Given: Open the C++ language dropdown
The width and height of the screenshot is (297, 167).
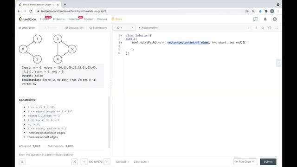Looking at the screenshot, I should point(124,28).
